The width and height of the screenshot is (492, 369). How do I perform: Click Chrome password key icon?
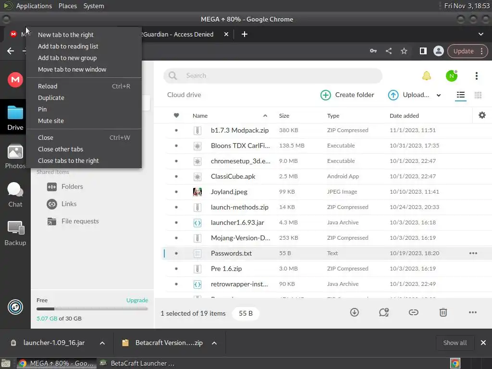point(373,51)
